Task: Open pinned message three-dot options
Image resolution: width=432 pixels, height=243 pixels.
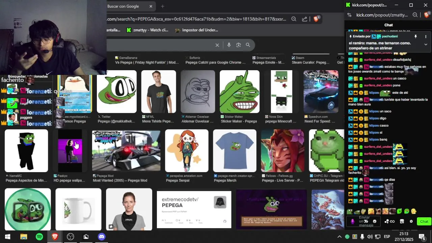Action: (426, 36)
